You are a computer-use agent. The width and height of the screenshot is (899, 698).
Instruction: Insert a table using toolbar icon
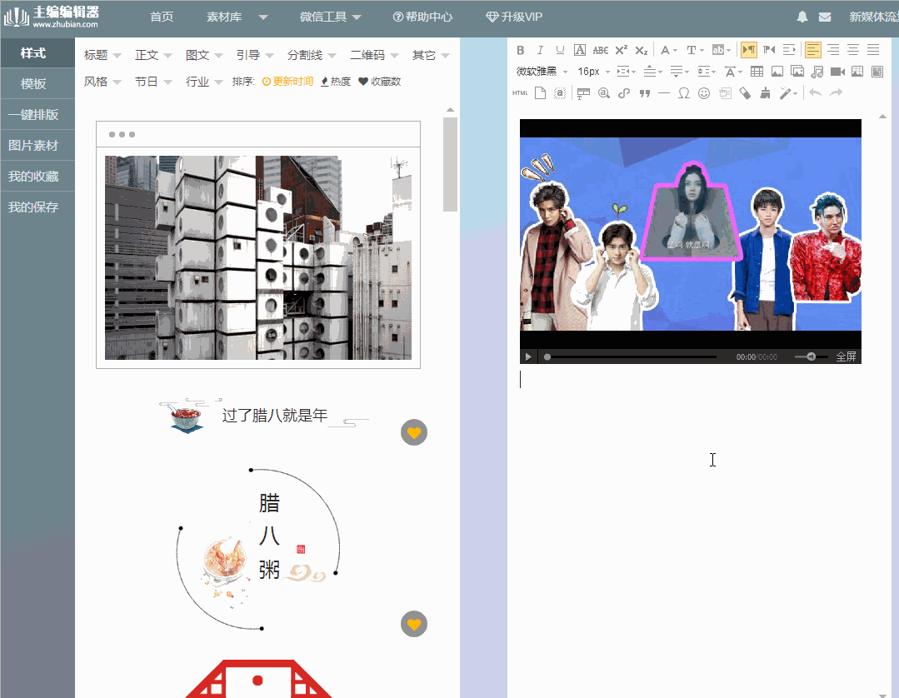pyautogui.click(x=757, y=72)
